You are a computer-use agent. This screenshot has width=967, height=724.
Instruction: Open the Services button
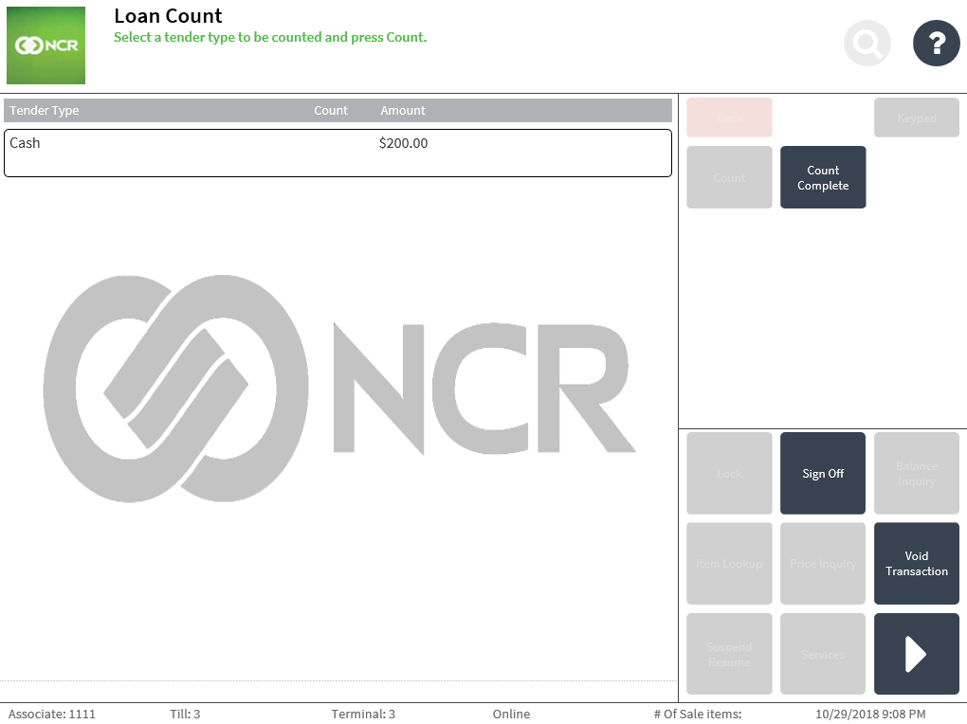[x=822, y=654]
